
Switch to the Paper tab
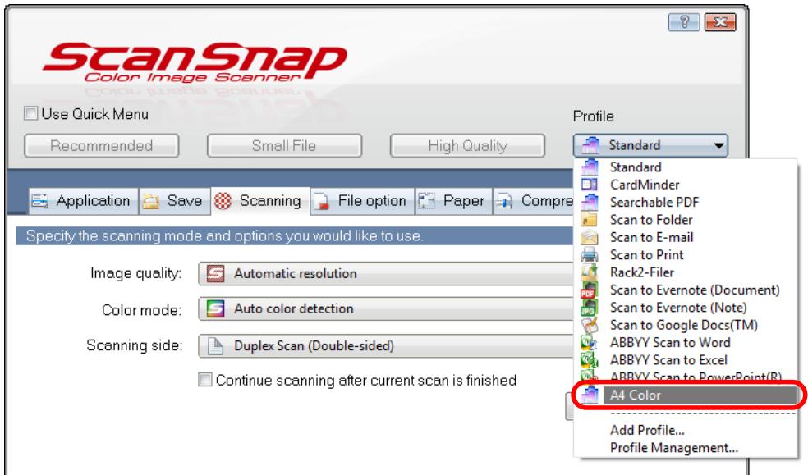(453, 201)
